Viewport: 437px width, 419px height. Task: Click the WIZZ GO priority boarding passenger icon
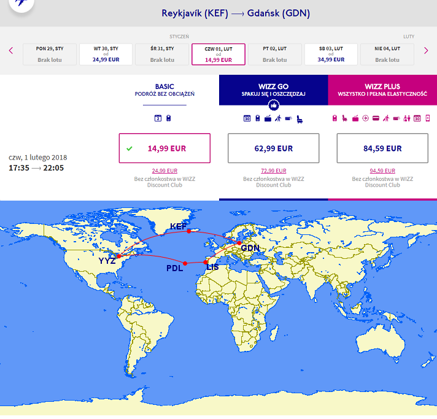point(278,118)
